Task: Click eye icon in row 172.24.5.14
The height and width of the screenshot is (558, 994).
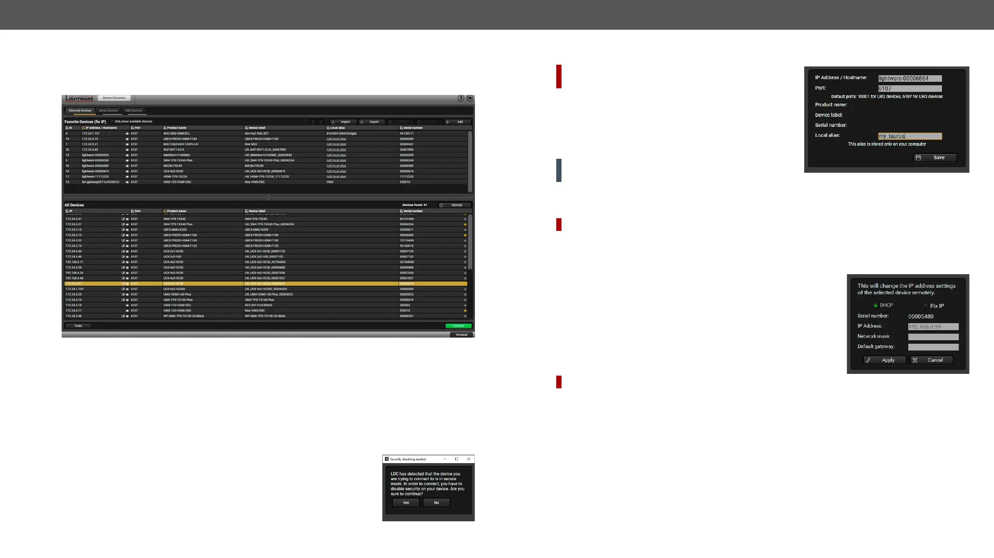Action: point(127,246)
